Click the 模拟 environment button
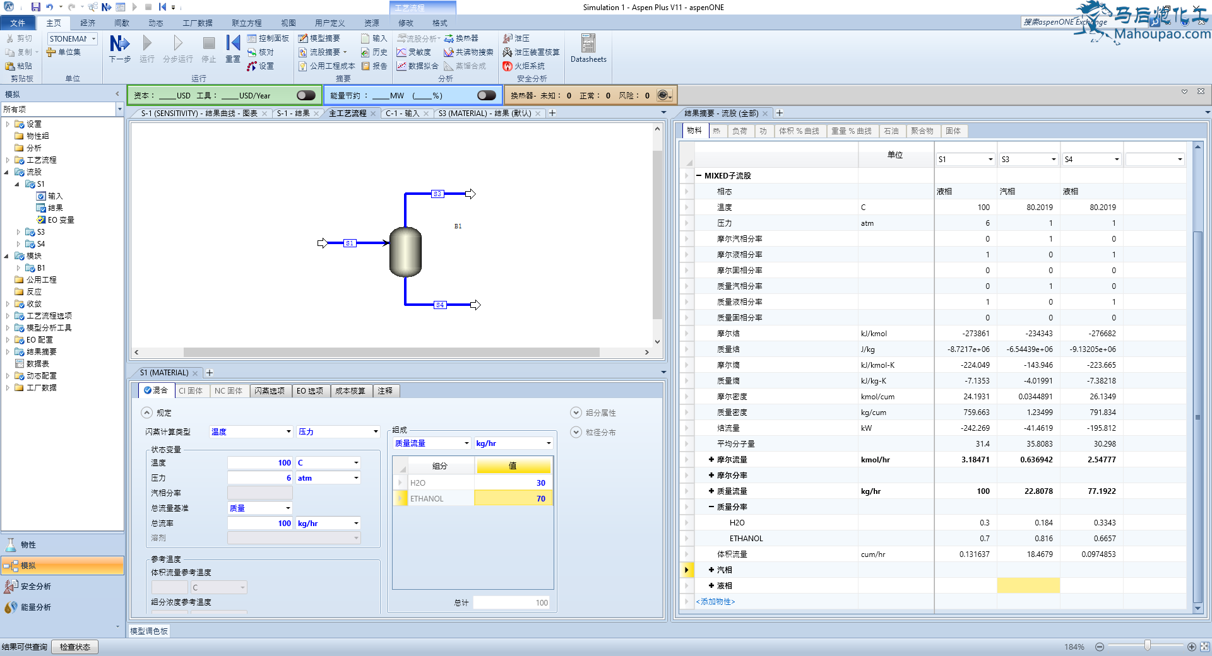1212x656 pixels. (62, 565)
